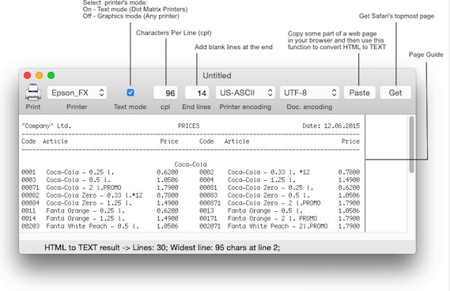
Task: Click the cpl field showing 96
Action: click(x=165, y=93)
